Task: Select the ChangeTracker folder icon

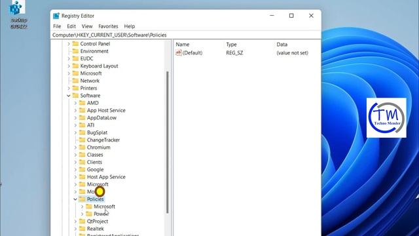Action: (82, 140)
